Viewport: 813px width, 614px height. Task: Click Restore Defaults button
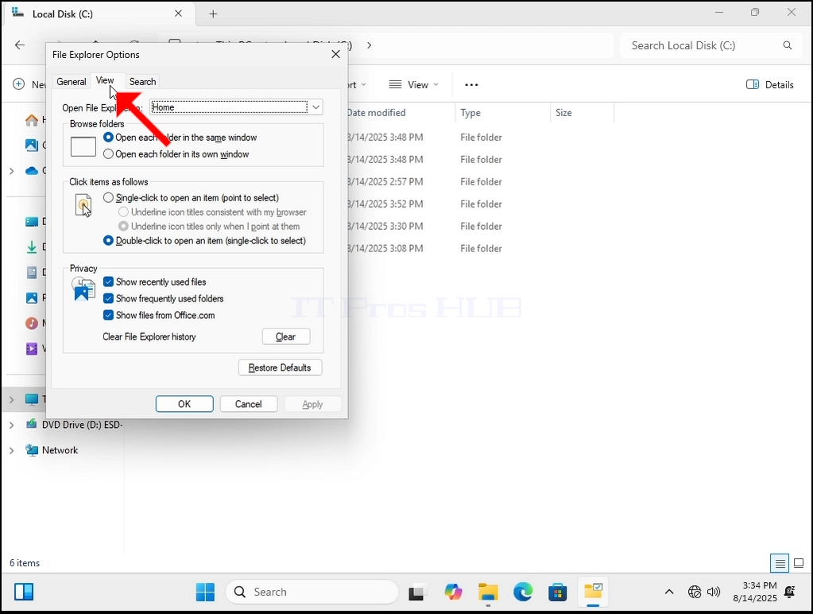(x=280, y=367)
